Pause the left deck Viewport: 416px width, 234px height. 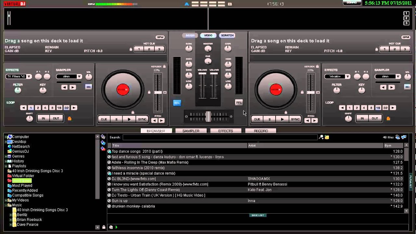pos(116,119)
